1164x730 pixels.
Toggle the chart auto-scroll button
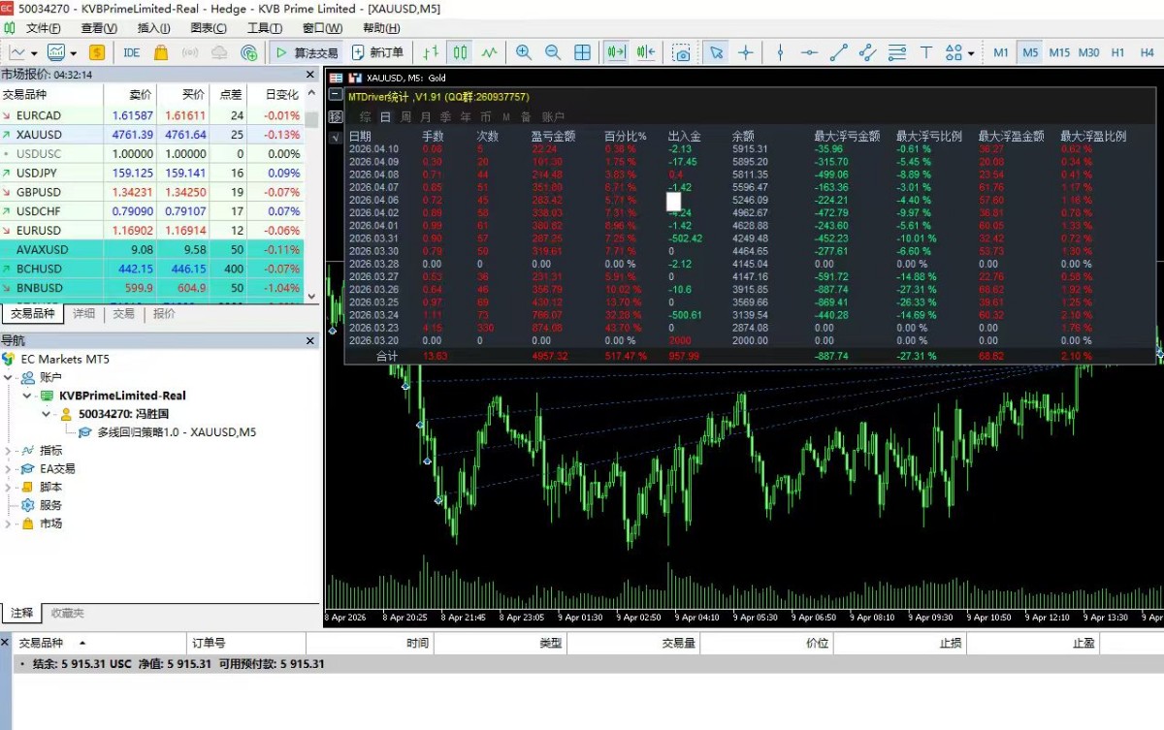point(615,52)
